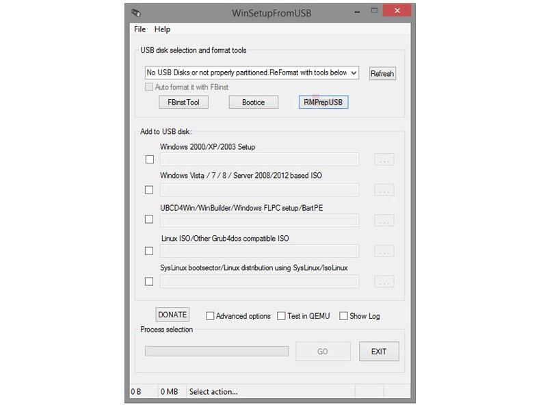Click the UBCD4Win/WinBuilder path field
The height and width of the screenshot is (409, 543).
click(x=259, y=220)
